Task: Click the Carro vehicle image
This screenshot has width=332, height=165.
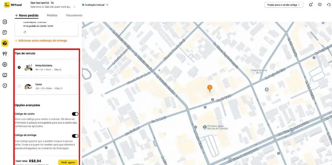Action: pos(28,87)
